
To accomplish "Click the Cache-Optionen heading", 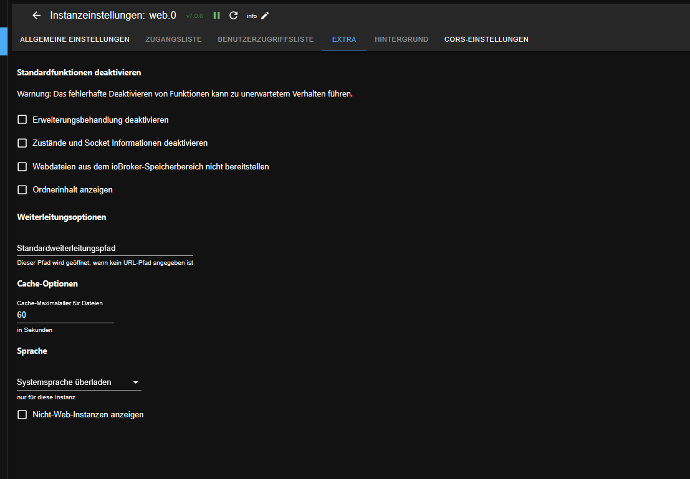I will pos(47,283).
